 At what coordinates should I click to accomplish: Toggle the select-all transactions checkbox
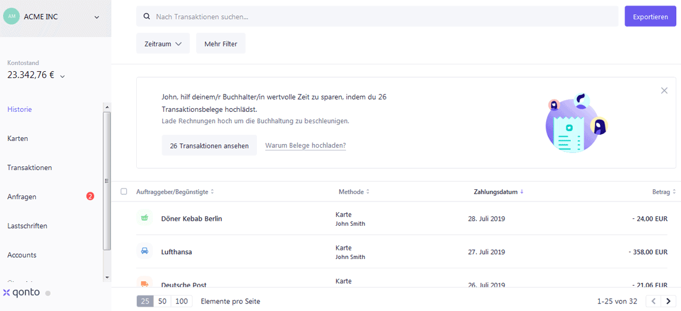click(124, 192)
